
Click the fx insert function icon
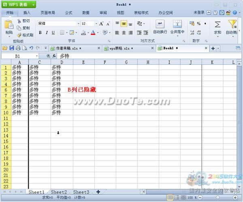coord(54,56)
